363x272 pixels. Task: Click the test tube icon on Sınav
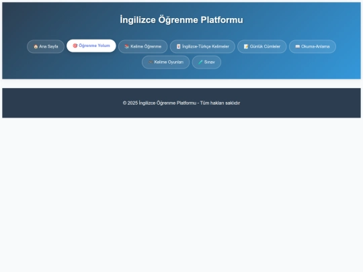click(200, 62)
